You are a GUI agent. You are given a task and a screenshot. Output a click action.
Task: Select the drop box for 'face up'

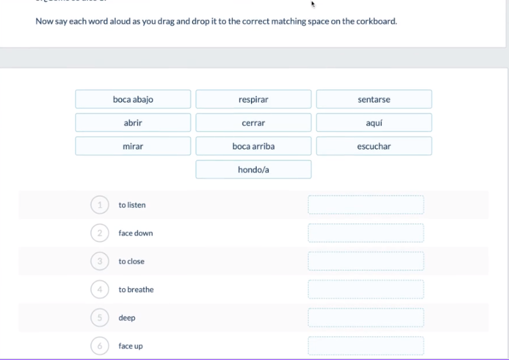pos(366,346)
